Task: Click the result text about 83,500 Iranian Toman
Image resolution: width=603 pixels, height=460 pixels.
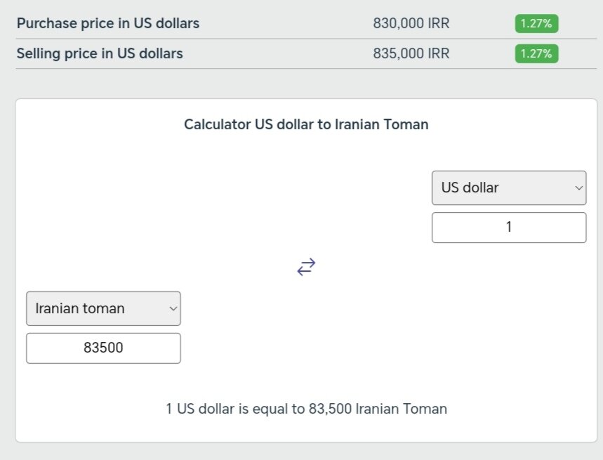Action: click(x=306, y=409)
